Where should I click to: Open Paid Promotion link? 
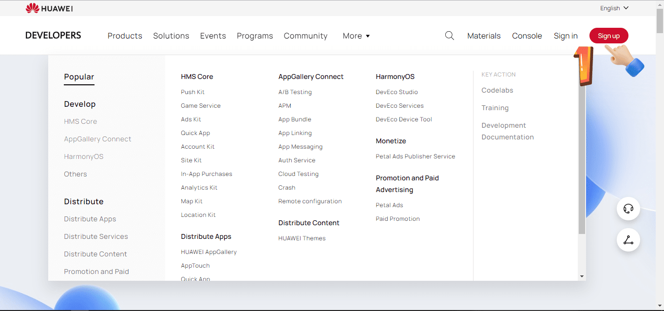pos(398,219)
